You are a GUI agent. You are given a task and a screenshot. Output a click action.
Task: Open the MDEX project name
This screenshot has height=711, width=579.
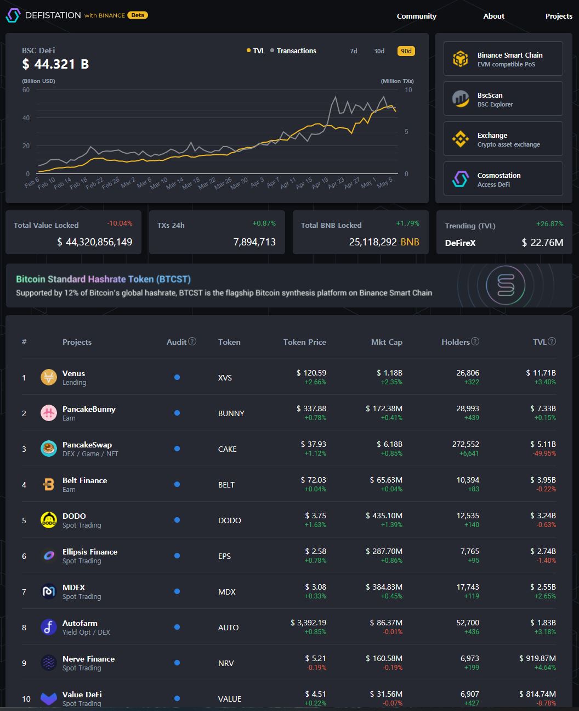pyautogui.click(x=73, y=587)
